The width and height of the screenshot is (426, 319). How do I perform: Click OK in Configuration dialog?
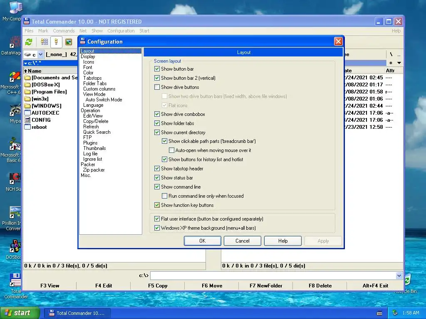(203, 241)
